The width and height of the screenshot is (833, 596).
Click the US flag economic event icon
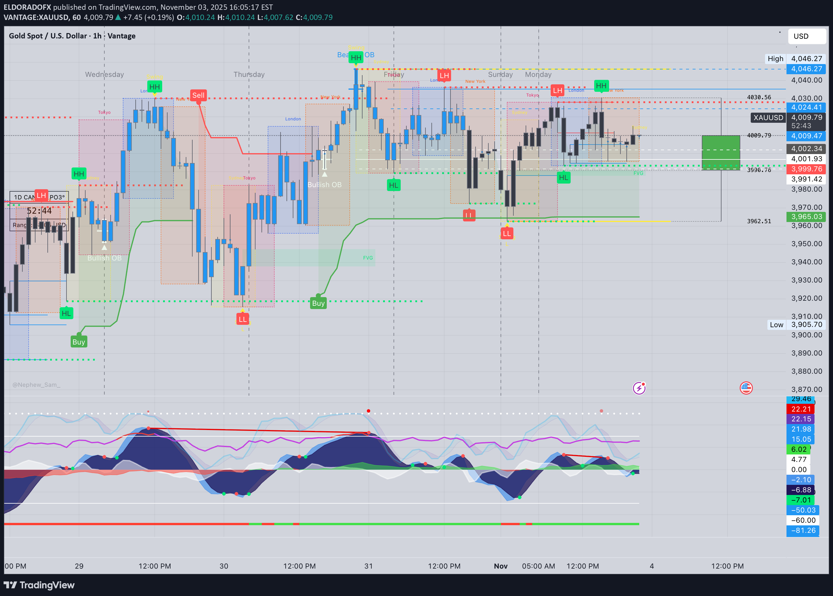tap(746, 388)
